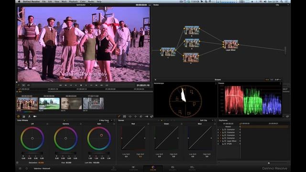Toggle auto-keyframe on fourth Corrector row
Image resolution: width=306 pixels, height=172 pixels.
pyautogui.click(x=225, y=138)
